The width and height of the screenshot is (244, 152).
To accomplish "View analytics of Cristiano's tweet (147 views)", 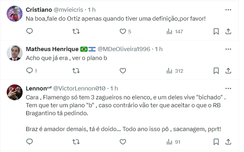I will 175,31.
